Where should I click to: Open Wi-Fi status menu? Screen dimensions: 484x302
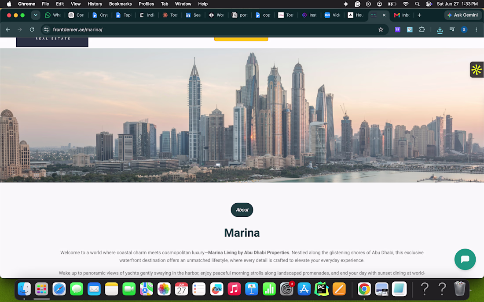click(x=405, y=4)
